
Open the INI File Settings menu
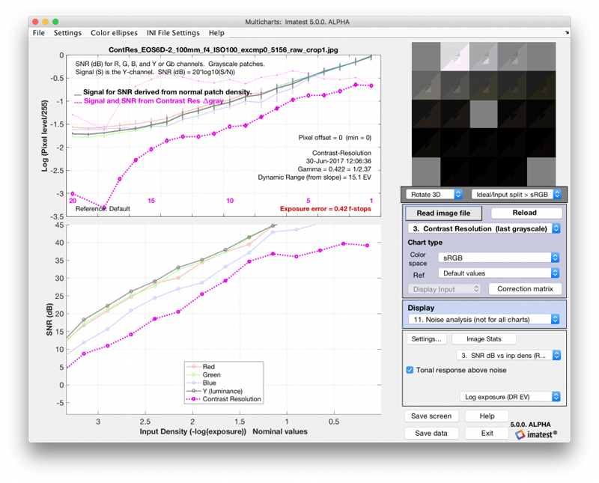[x=173, y=33]
